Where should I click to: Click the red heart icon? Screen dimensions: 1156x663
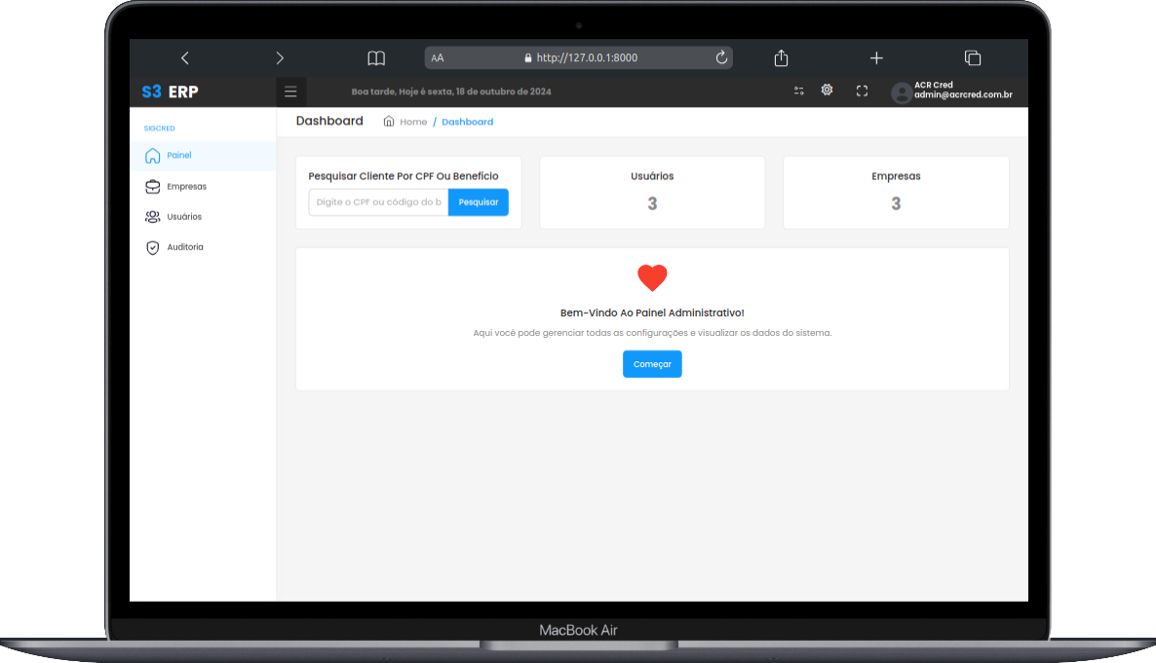point(652,277)
